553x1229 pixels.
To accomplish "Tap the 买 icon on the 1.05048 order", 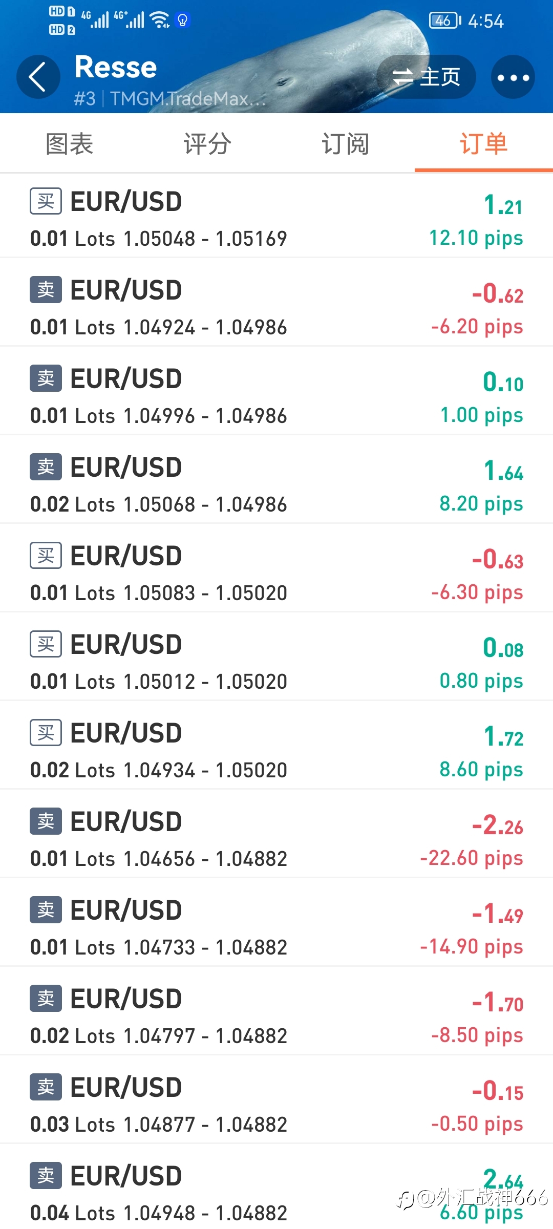I will 46,201.
